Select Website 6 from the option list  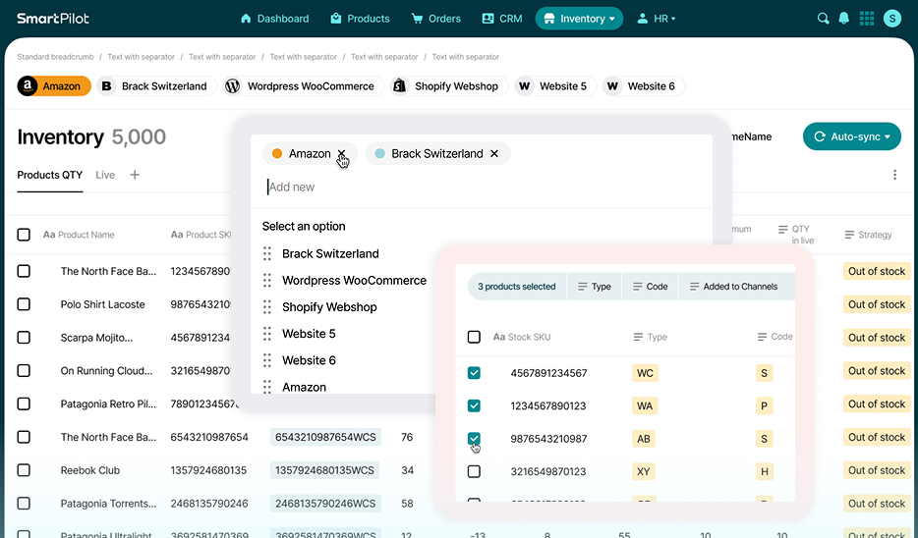(x=309, y=360)
